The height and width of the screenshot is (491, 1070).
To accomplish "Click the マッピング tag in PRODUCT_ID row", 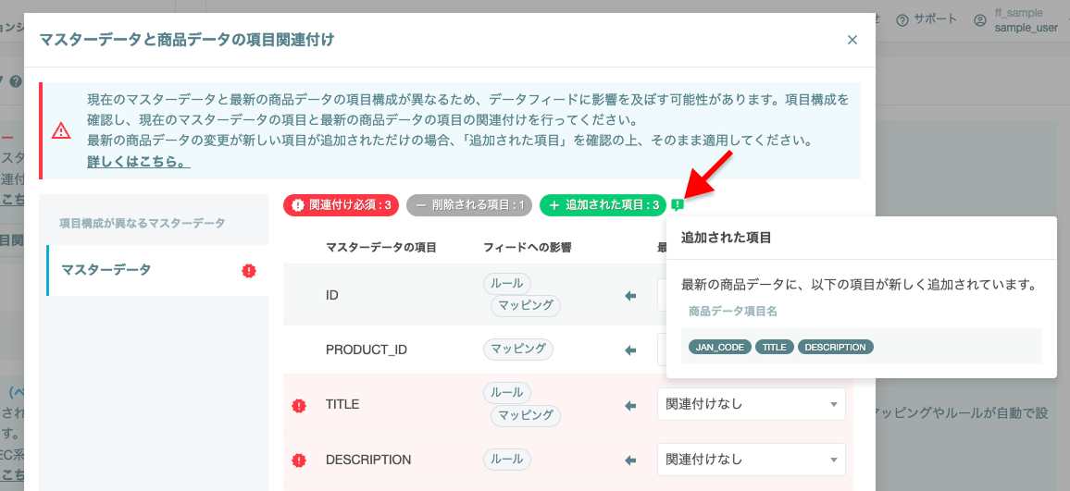I will tap(518, 350).
